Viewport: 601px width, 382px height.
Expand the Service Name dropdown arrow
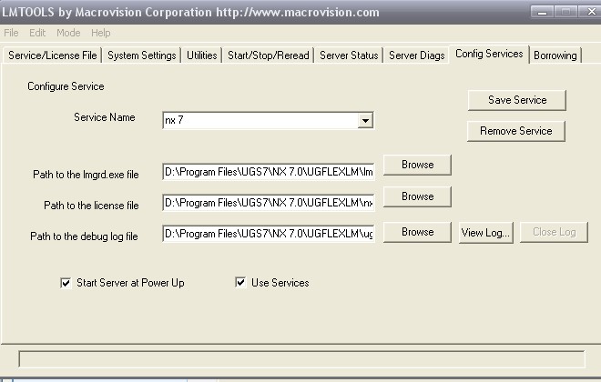pos(366,121)
